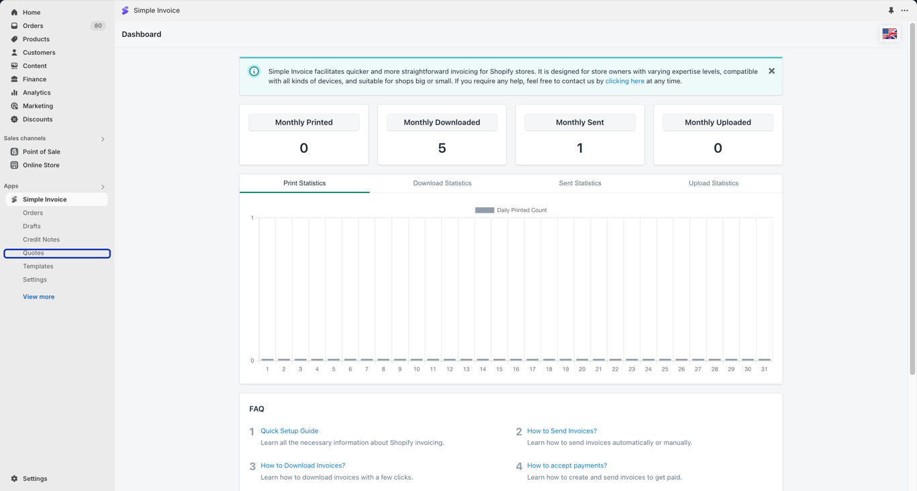917x491 pixels.
Task: Expand the Sales channels section chevron
Action: [103, 139]
